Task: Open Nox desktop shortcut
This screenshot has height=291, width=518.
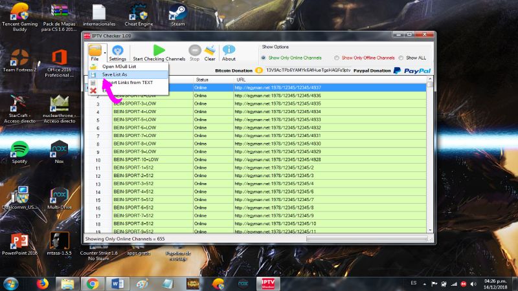Action: tap(59, 152)
